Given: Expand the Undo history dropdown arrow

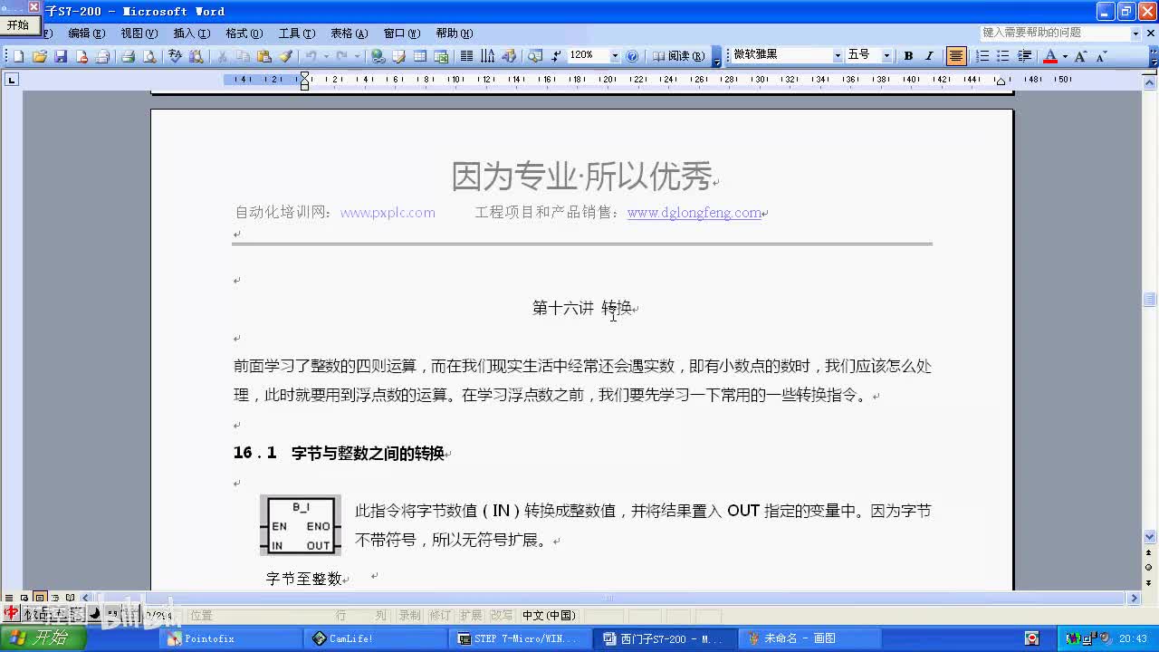Looking at the screenshot, I should click(326, 56).
